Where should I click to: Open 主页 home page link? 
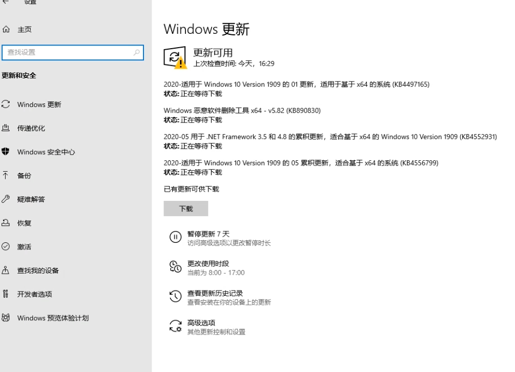pos(24,30)
